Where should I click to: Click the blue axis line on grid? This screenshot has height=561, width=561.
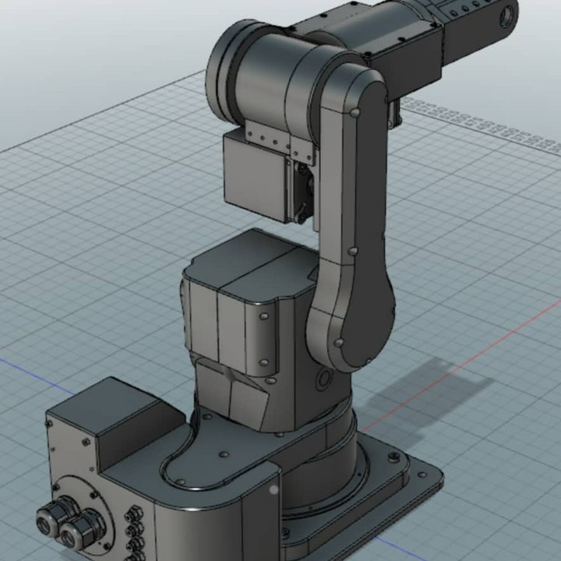coord(23,366)
